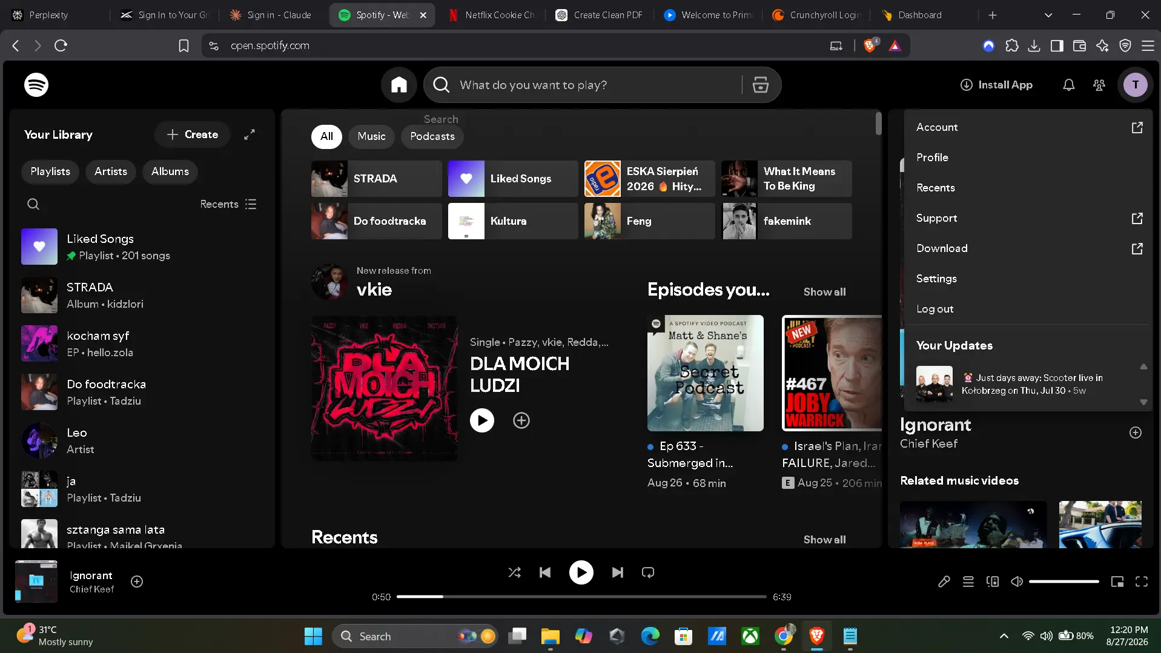Filter library by Artists
The image size is (1161, 653).
pos(111,171)
